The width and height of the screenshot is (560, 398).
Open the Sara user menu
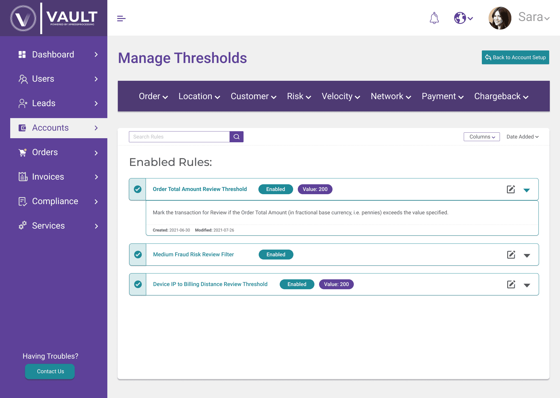[534, 17]
